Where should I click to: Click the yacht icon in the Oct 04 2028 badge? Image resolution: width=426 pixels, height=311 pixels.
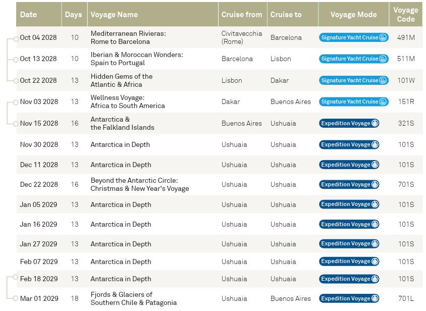coord(383,37)
